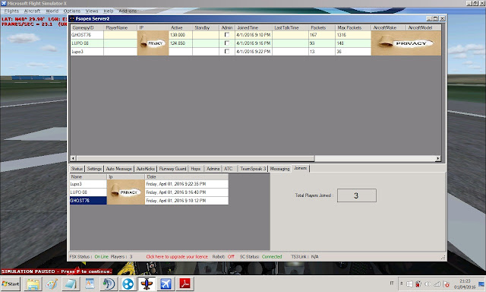Open the Options menu
This screenshot has width=486, height=292.
click(x=72, y=11)
